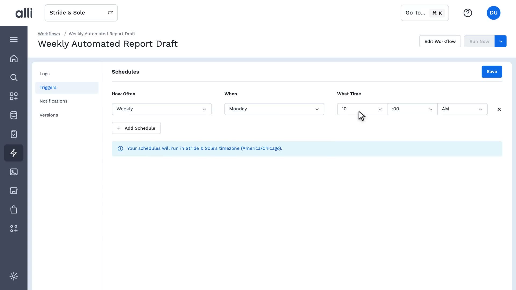Screen dimensions: 516x290
Task: Select the Triggers tab
Action: (67, 88)
